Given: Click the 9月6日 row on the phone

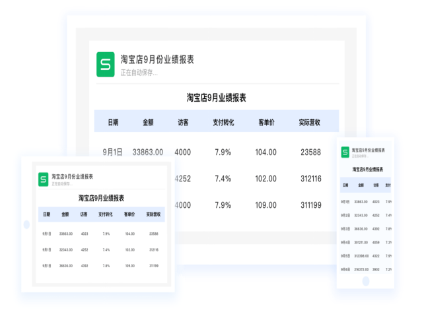Looking at the screenshot, I should (345, 270).
